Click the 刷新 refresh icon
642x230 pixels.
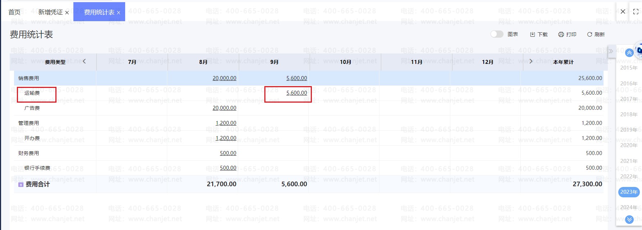tap(589, 34)
